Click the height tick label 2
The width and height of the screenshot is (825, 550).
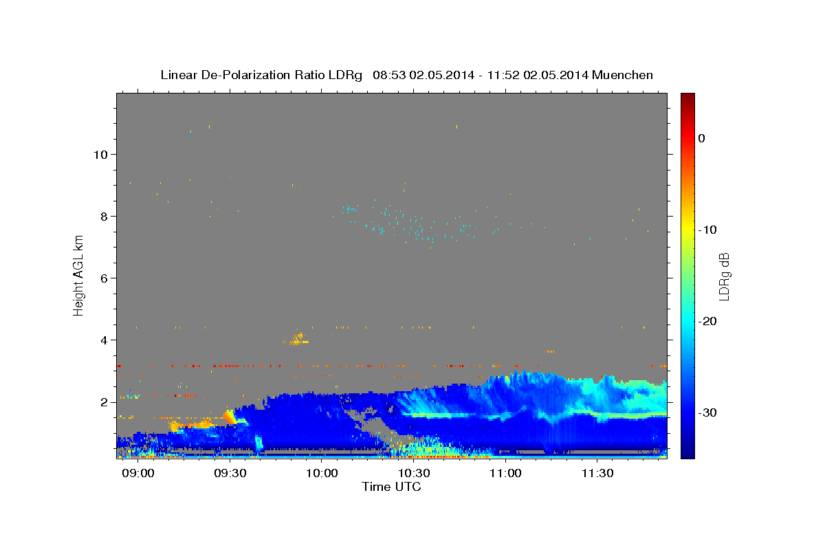[x=104, y=401]
